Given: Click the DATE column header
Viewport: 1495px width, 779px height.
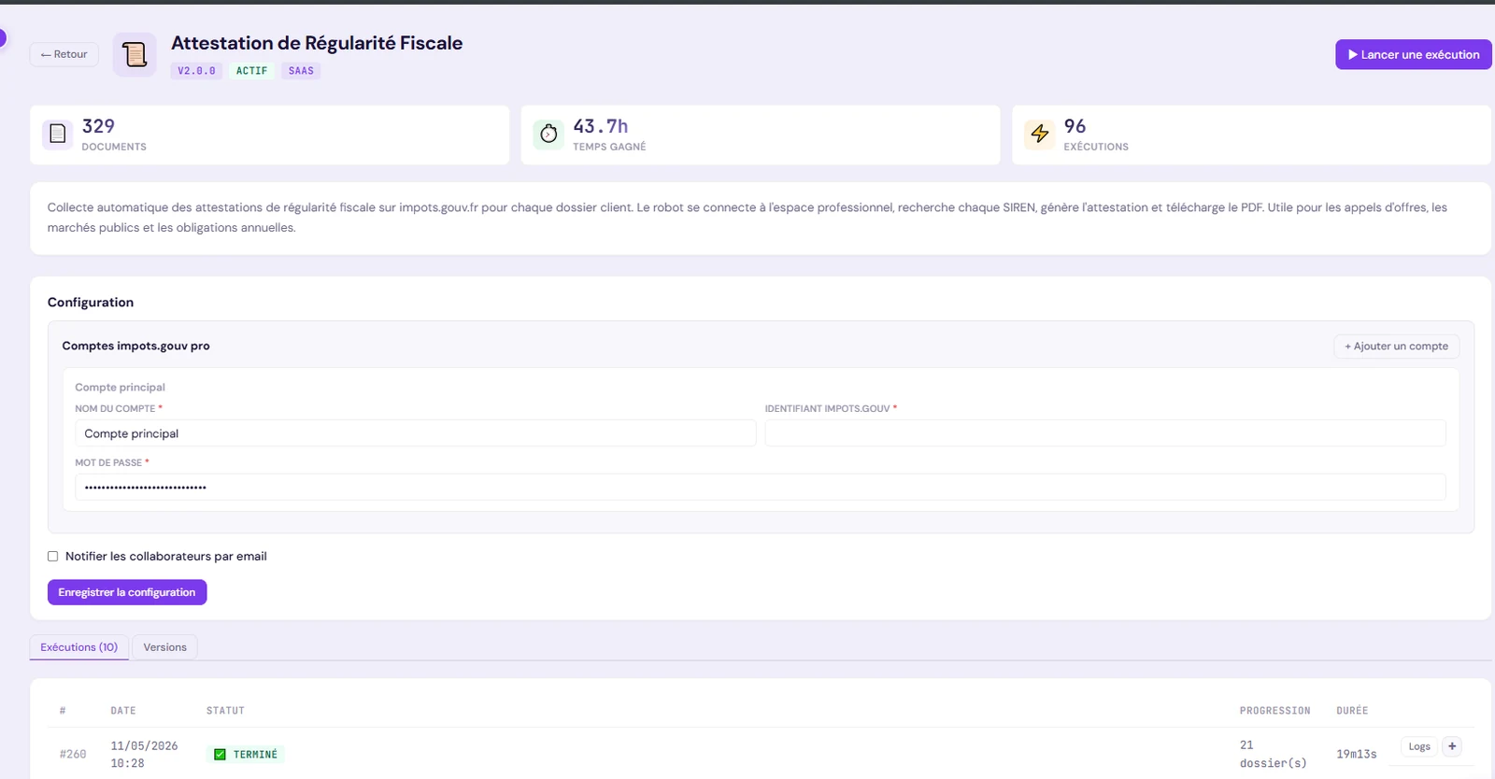Looking at the screenshot, I should 123,711.
